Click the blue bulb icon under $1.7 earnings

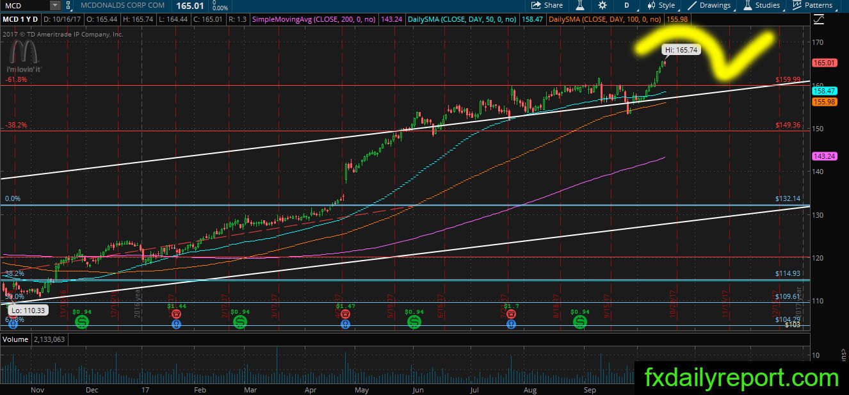coord(511,324)
